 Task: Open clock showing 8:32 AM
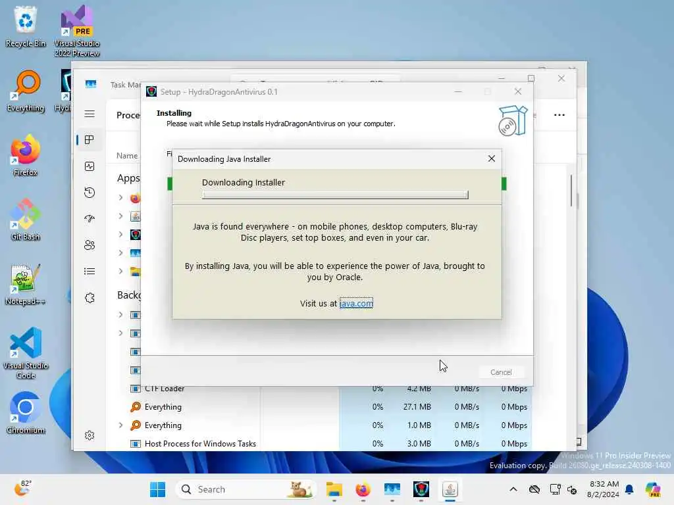pos(604,489)
